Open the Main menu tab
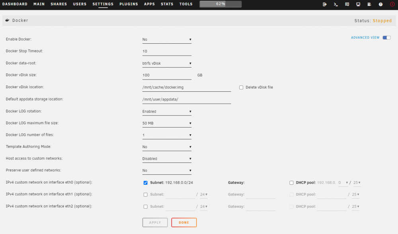This screenshot has height=234, width=398. pyautogui.click(x=39, y=4)
